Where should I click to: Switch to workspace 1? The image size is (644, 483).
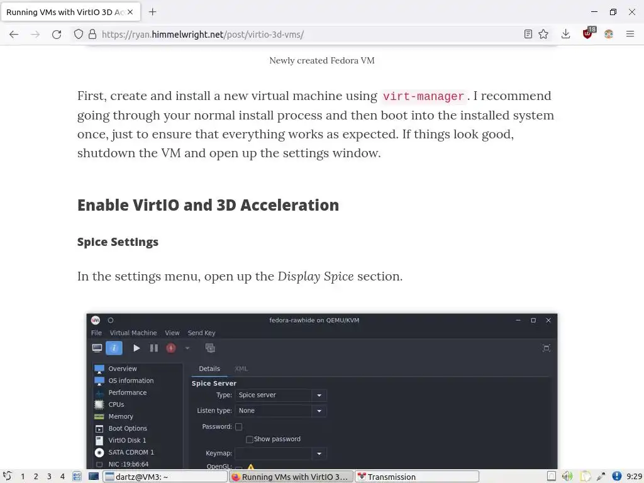click(x=23, y=477)
